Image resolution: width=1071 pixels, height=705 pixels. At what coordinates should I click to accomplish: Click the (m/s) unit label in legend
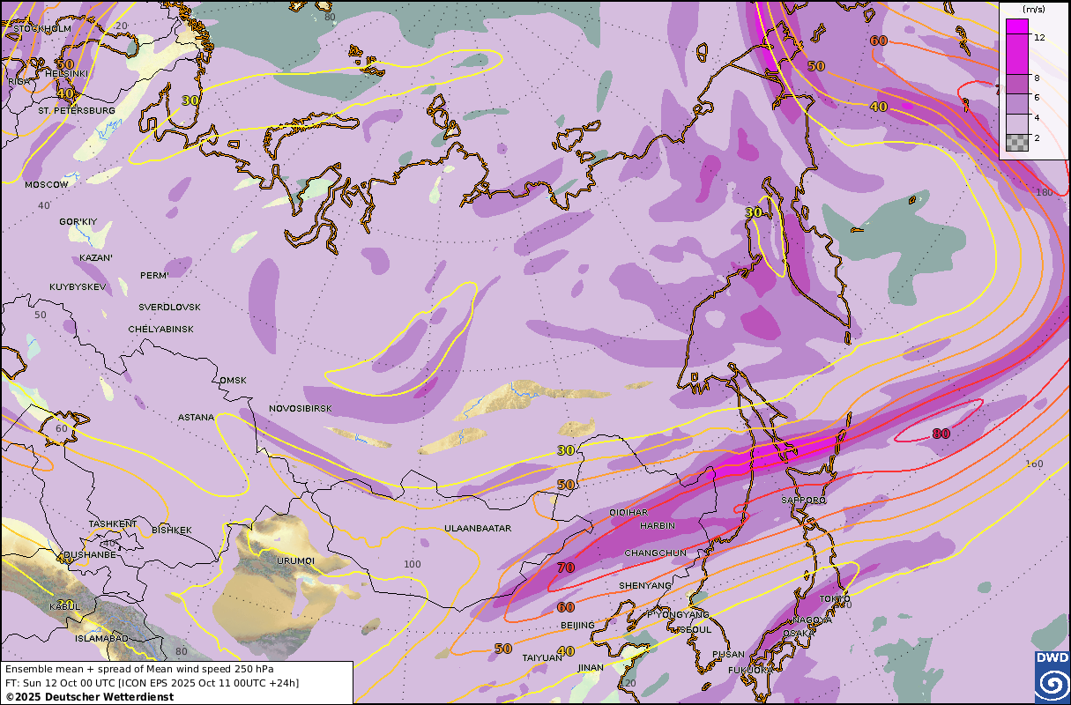pyautogui.click(x=1033, y=9)
